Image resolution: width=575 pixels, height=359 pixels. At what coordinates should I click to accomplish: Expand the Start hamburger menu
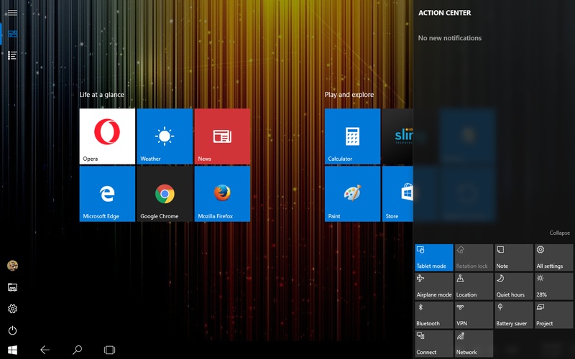[12, 12]
